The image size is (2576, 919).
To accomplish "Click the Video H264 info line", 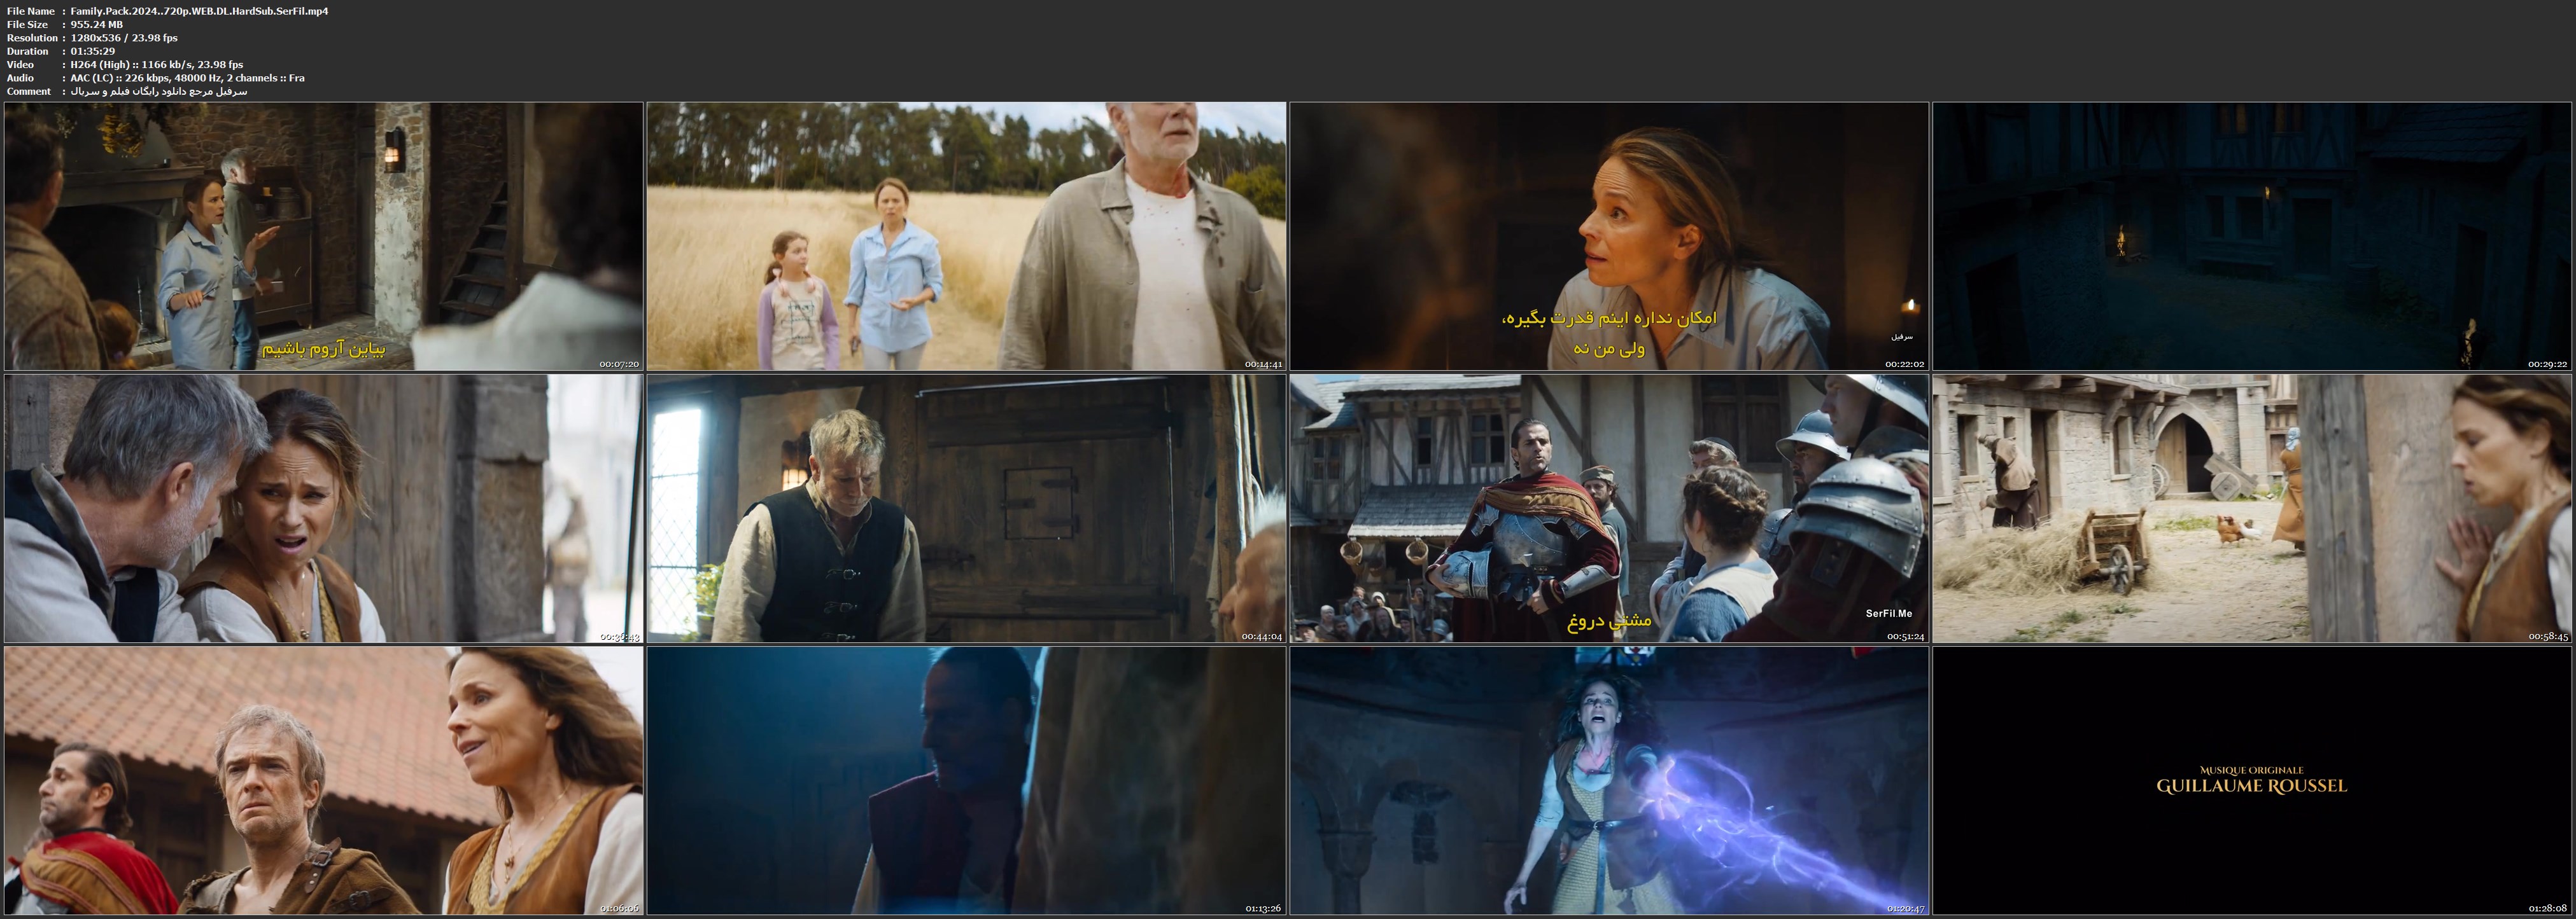I will tap(156, 64).
